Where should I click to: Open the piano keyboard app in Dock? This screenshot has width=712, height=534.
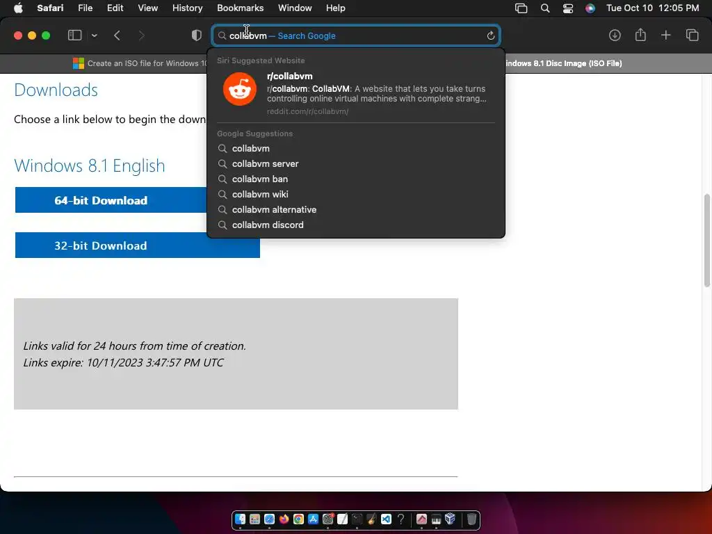(436, 519)
